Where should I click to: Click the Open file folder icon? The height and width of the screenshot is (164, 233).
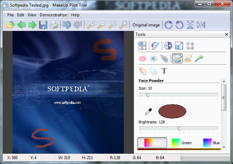pyautogui.click(x=10, y=25)
